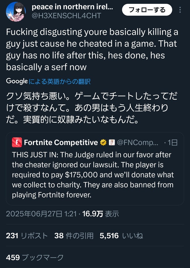This screenshot has height=268, width=190.
Task: Click the 459 ブックマーク bookmark count
Action: point(35,257)
